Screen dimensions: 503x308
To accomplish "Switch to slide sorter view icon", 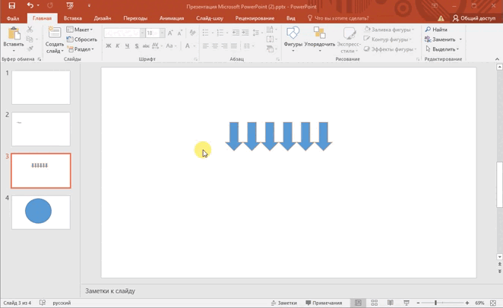I will pyautogui.click(x=374, y=303).
